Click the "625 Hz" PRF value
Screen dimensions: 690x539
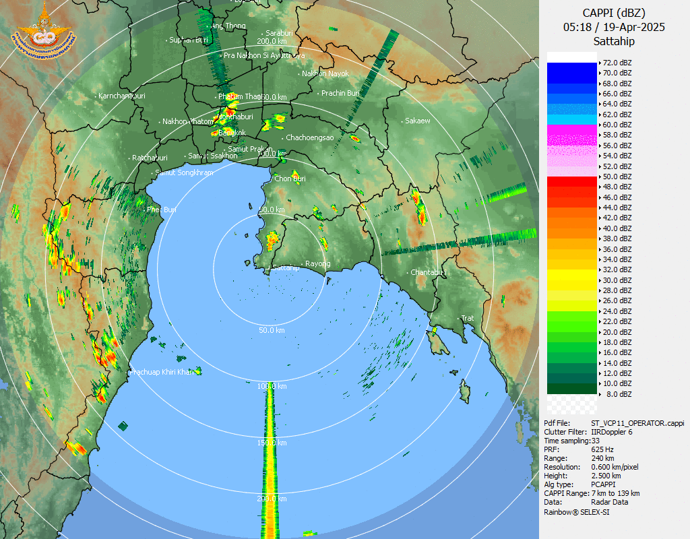(x=602, y=449)
